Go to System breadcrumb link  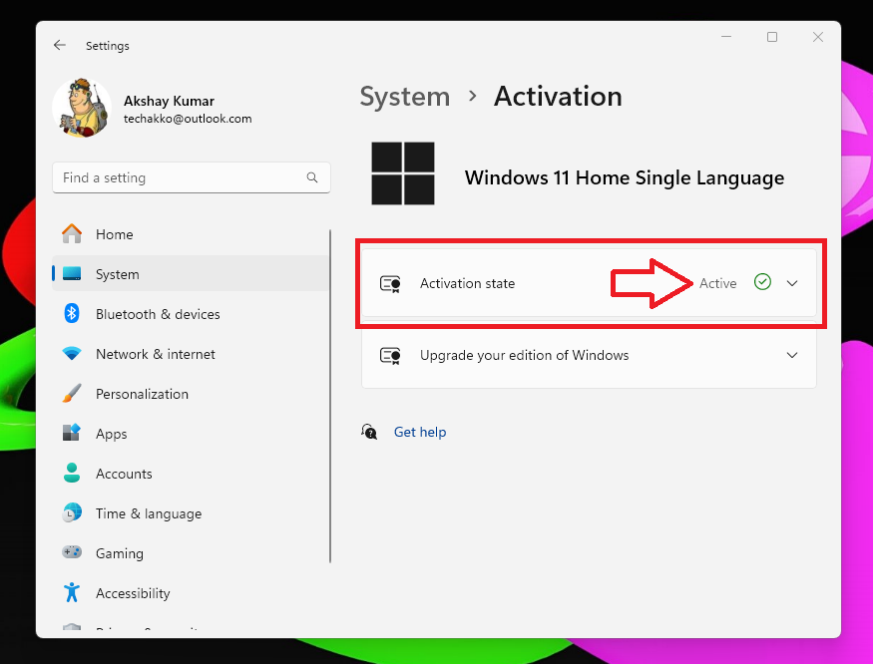point(404,97)
